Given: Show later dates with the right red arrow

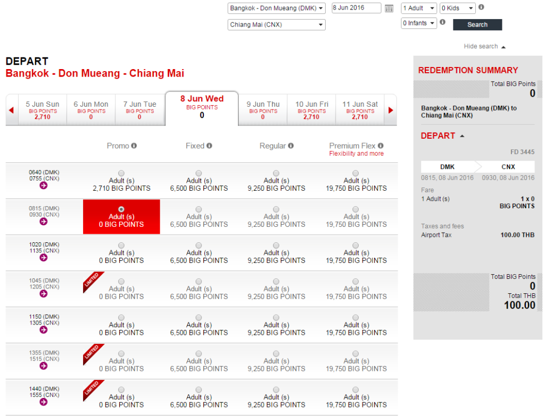Looking at the screenshot, I should (x=391, y=111).
